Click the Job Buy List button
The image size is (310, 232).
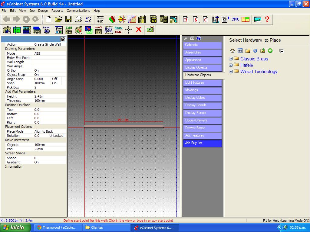coord(202,143)
